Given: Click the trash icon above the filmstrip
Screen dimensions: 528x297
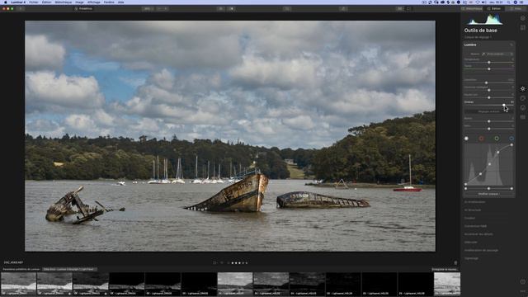Looking at the screenshot, I should pyautogui.click(x=455, y=263).
